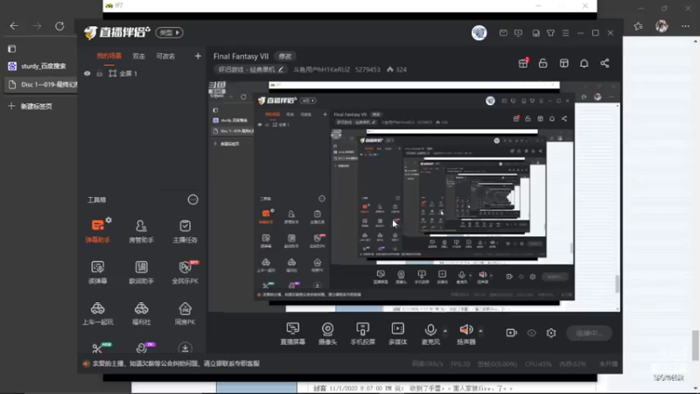Image resolution: width=700 pixels, height=394 pixels.
Task: Expand microphone options arrow
Action: (x=445, y=331)
